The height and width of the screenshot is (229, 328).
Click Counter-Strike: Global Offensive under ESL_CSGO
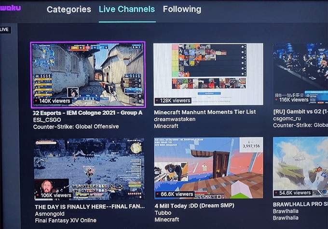[x=76, y=127]
